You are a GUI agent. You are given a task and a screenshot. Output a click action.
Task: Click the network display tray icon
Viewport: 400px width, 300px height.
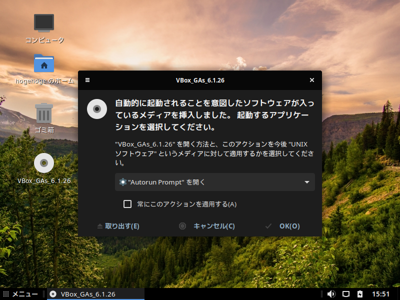tap(345, 294)
